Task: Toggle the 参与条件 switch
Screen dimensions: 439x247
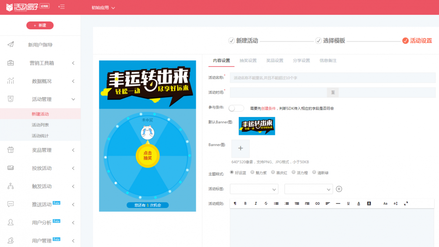Action: pos(236,108)
